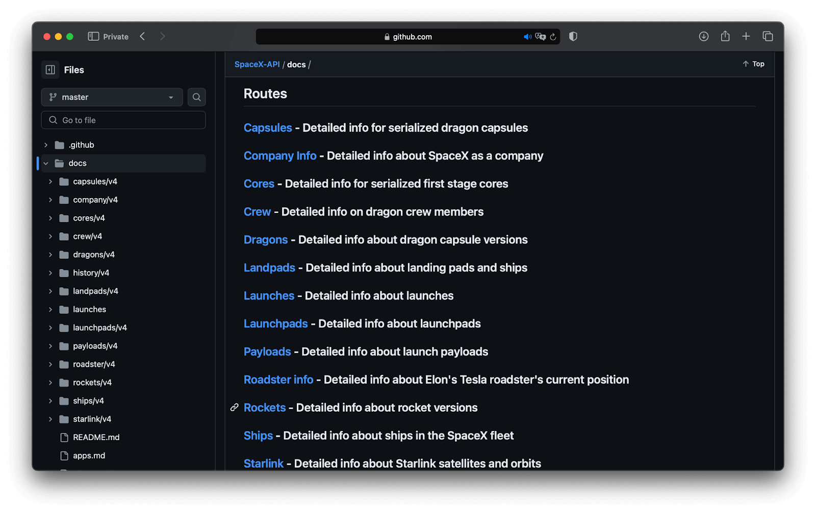The image size is (816, 513).
Task: Click the translate page icon in address bar
Action: point(540,37)
